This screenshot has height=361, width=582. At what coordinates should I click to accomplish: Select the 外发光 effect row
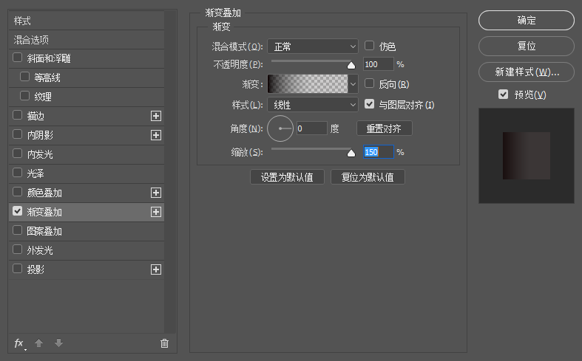(87, 250)
